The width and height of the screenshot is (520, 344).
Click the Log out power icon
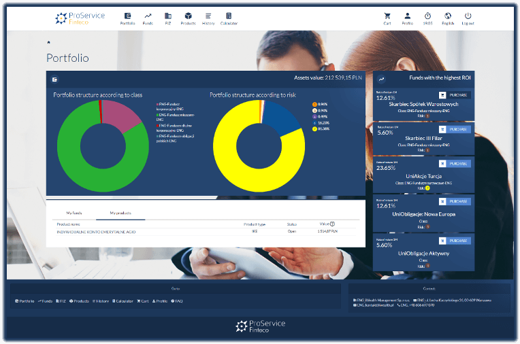click(x=468, y=16)
